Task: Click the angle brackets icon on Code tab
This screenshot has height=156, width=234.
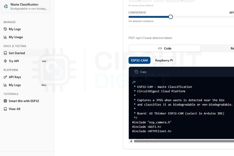Action: tap(160, 48)
